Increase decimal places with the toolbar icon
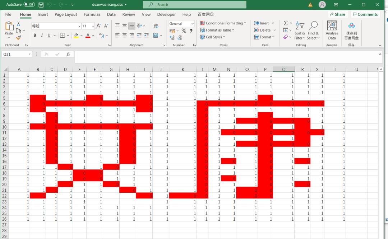The image size is (388, 239). (171, 38)
